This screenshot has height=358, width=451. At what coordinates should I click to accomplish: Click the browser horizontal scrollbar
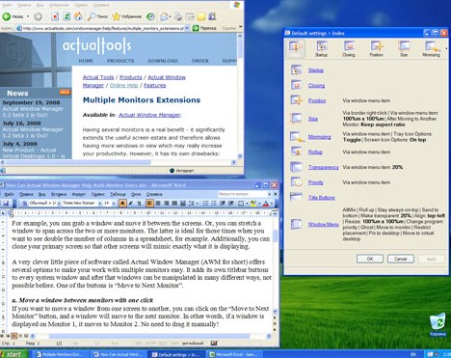pos(119,162)
